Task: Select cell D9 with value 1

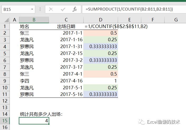Action: [x=101, y=81]
